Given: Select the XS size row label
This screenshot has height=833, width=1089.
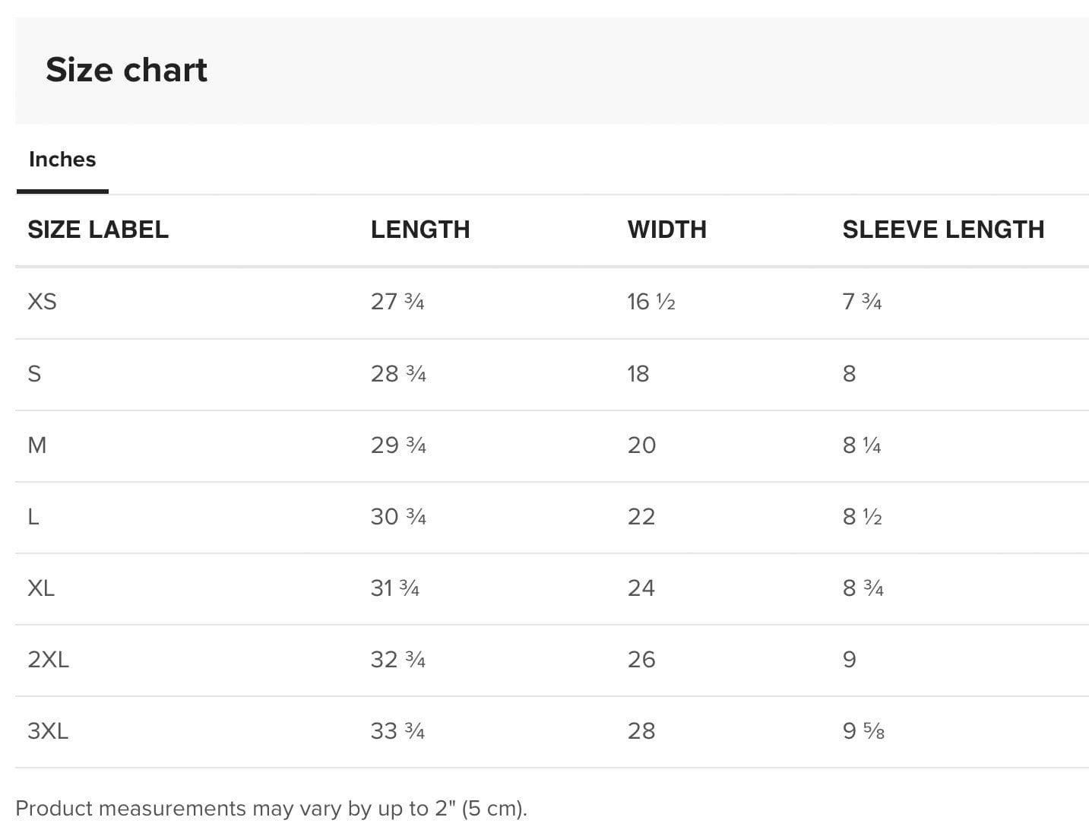Looking at the screenshot, I should 42,302.
